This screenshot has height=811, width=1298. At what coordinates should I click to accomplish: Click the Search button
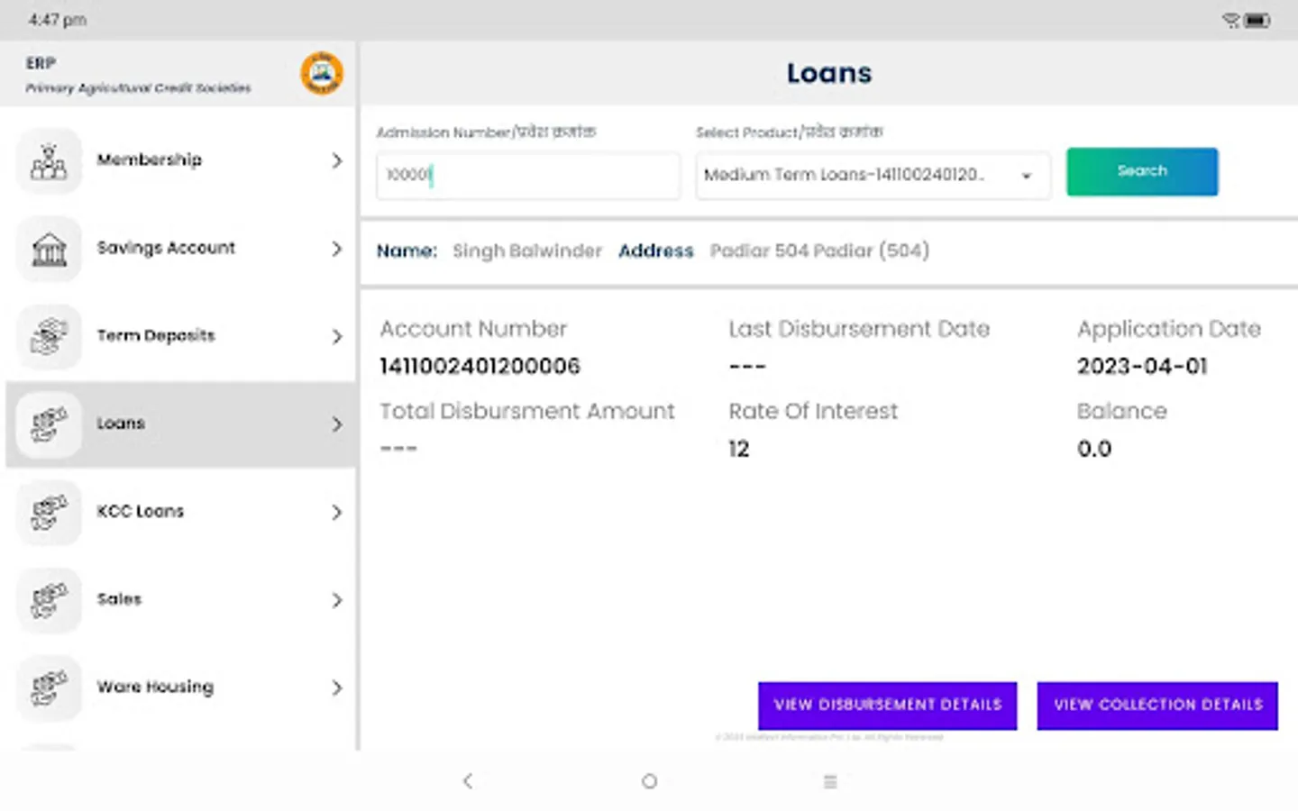point(1142,171)
